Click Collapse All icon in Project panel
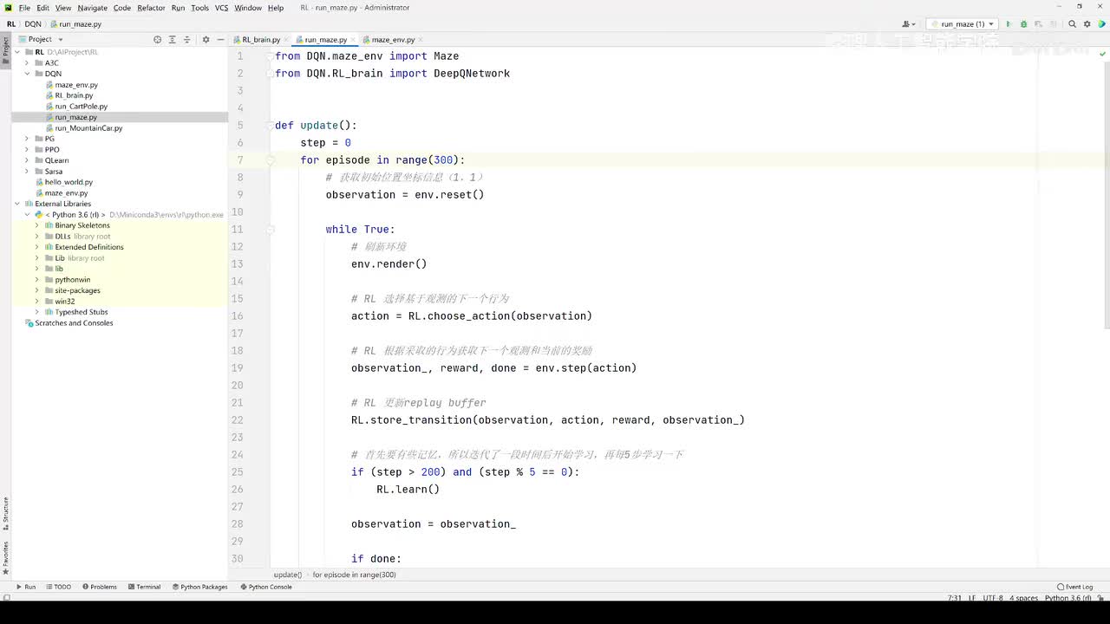This screenshot has width=1110, height=624. (186, 39)
